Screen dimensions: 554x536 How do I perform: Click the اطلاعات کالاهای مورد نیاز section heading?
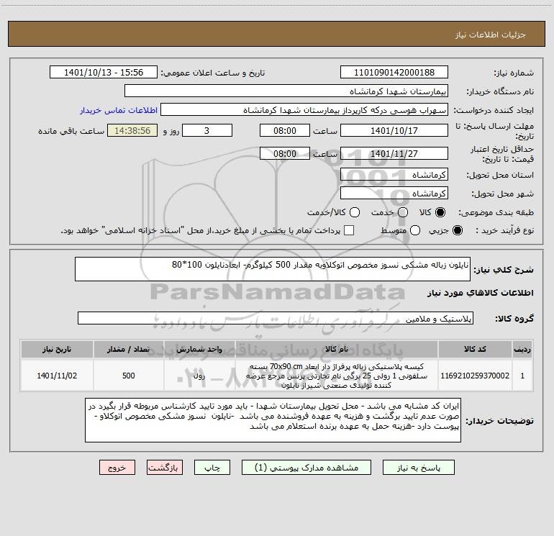pos(480,293)
